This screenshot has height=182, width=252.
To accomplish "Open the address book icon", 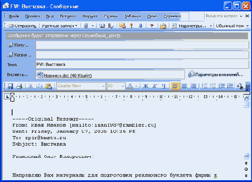I will click(102, 26).
